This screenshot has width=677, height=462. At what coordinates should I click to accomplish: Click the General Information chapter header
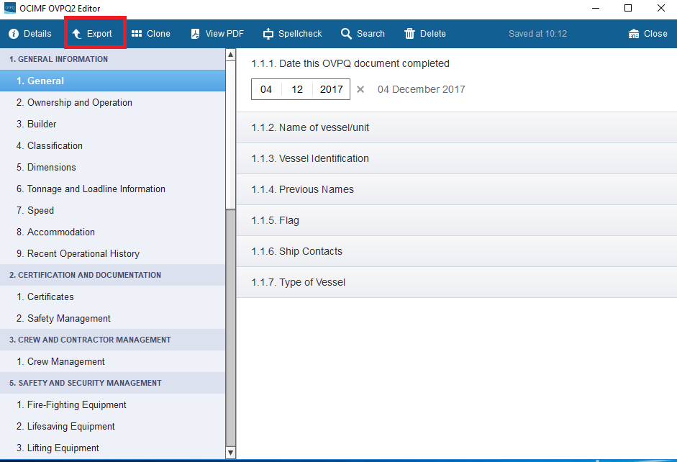coord(112,59)
